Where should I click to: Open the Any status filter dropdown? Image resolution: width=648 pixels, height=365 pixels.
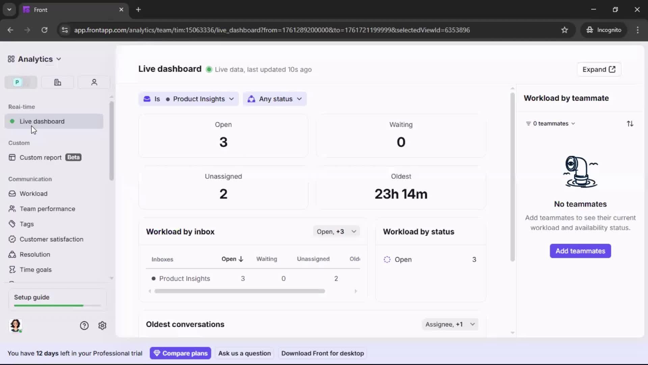(x=275, y=99)
